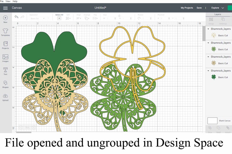Click the UnGroup icon in Layers panel
Viewport: 232px width, 154px height.
pos(223,19)
